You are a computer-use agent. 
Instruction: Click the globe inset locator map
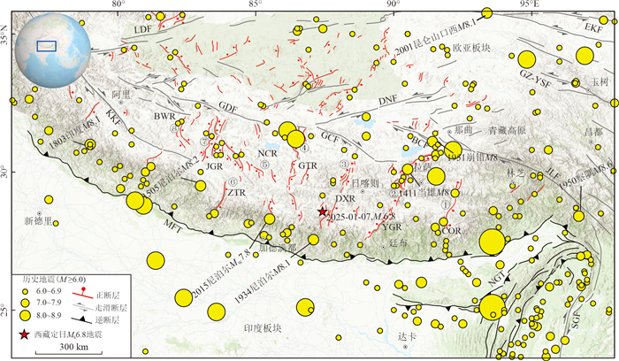click(53, 49)
